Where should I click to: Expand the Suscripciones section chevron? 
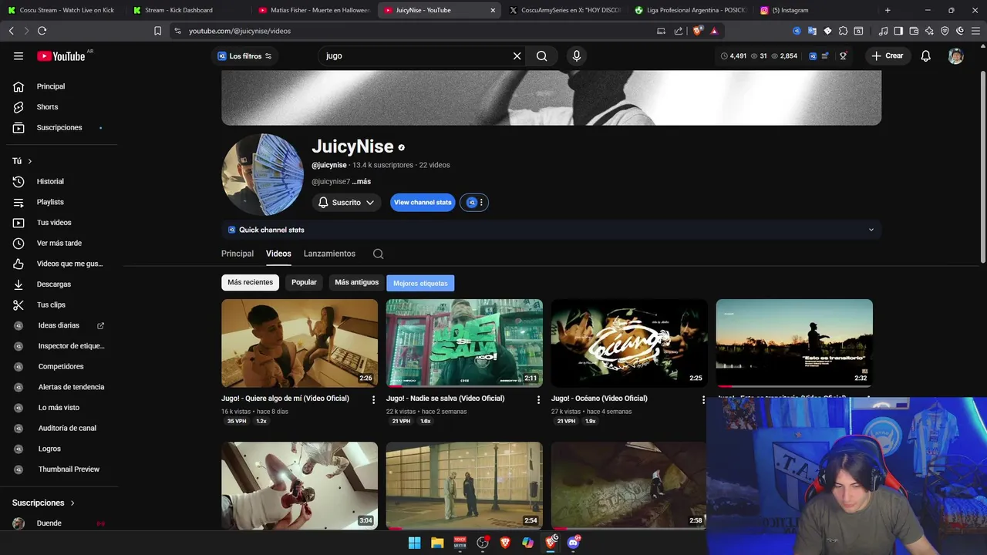pyautogui.click(x=72, y=503)
